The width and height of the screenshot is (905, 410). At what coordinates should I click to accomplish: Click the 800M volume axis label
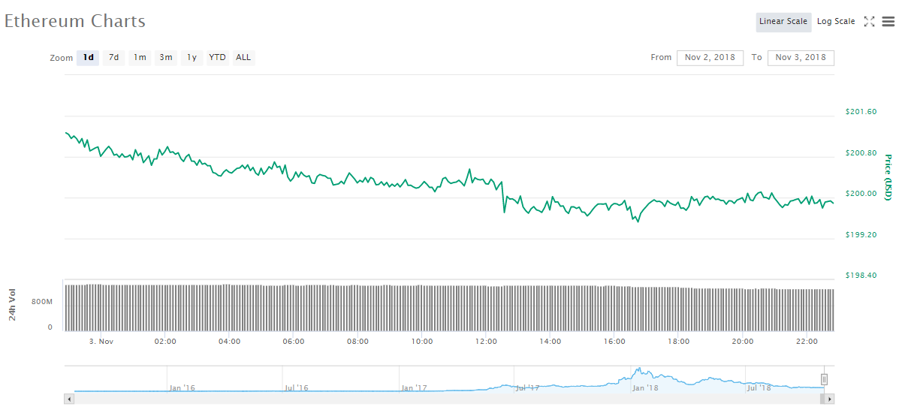click(x=42, y=301)
